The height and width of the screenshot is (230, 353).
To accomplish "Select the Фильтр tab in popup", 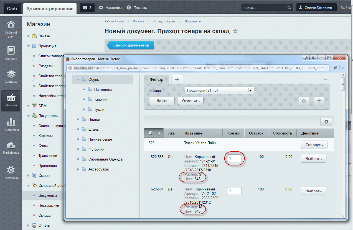I will pyautogui.click(x=157, y=80).
